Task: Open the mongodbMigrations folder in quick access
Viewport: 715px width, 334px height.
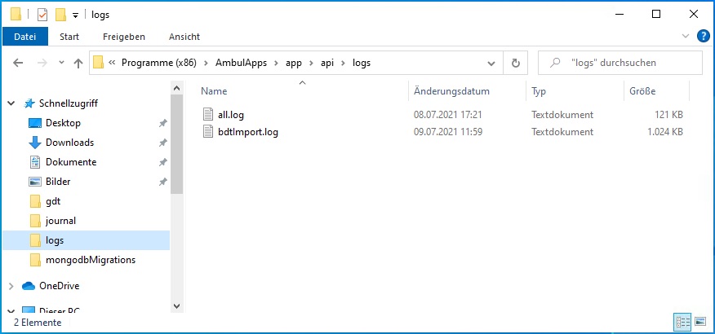Action: [91, 260]
